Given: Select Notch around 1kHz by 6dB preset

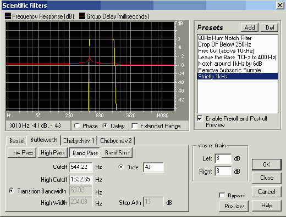Looking at the screenshot, I should tap(238, 64).
